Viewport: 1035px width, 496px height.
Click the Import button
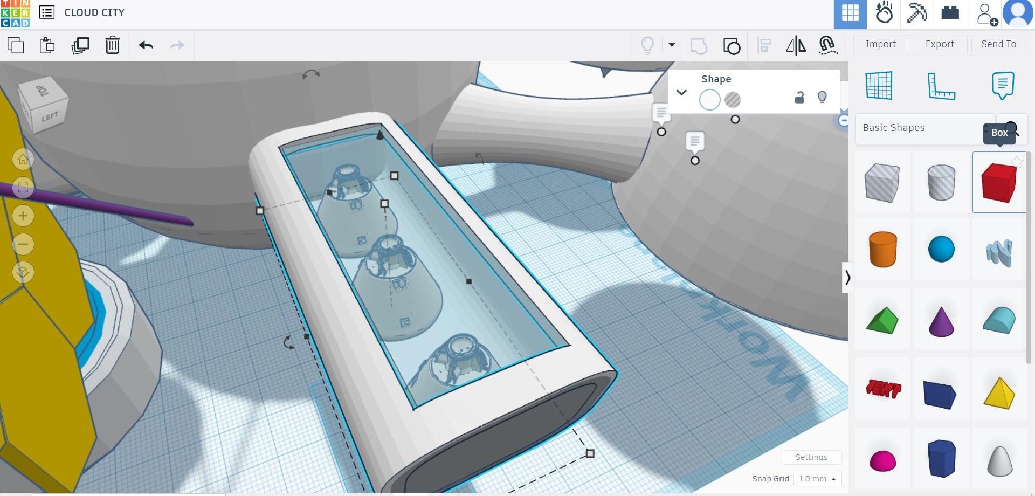(x=881, y=45)
